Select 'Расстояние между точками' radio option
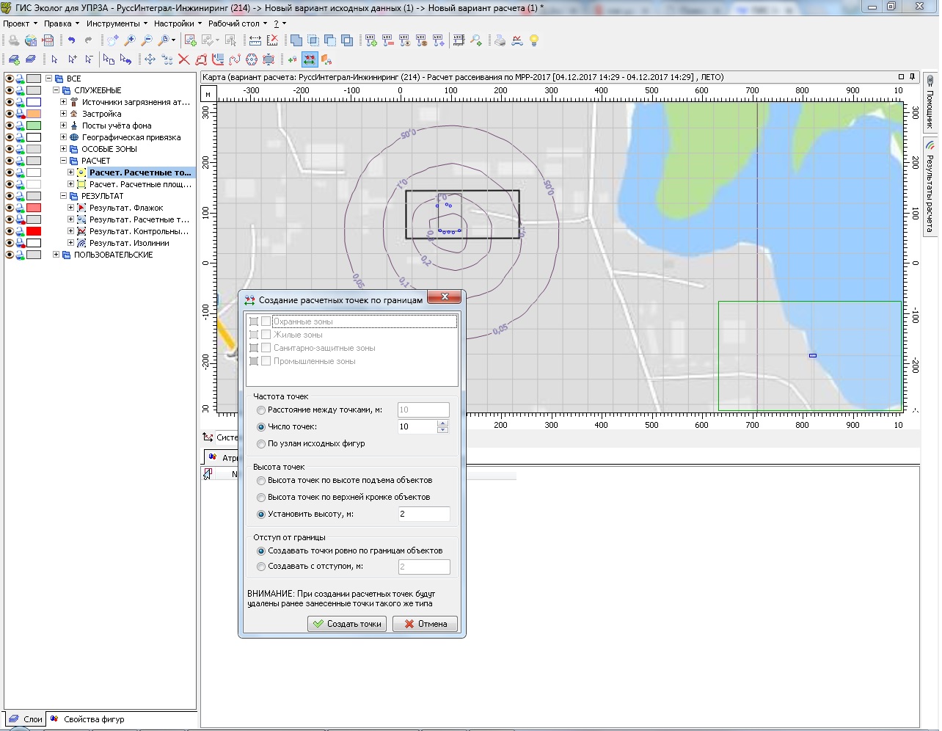The width and height of the screenshot is (942, 731). click(x=261, y=410)
